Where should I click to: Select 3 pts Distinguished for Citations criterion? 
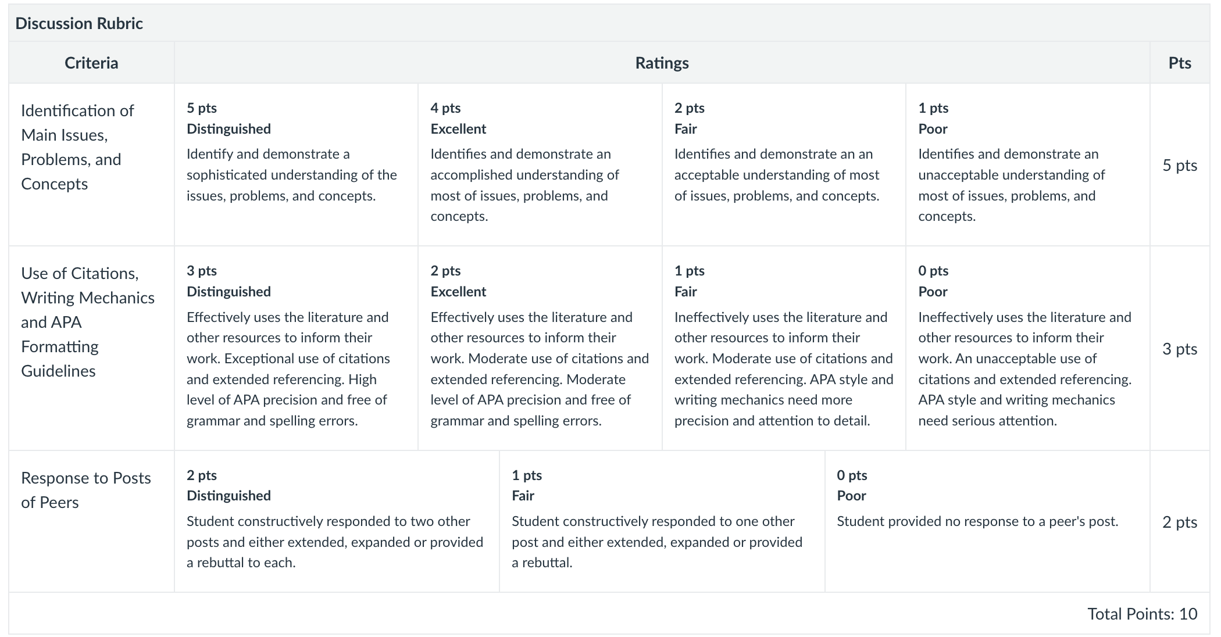(x=296, y=348)
